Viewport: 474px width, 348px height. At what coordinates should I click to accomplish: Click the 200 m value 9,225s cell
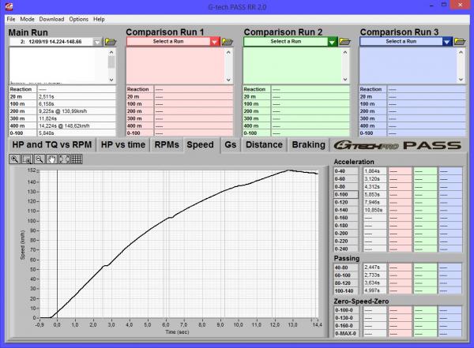click(77, 111)
